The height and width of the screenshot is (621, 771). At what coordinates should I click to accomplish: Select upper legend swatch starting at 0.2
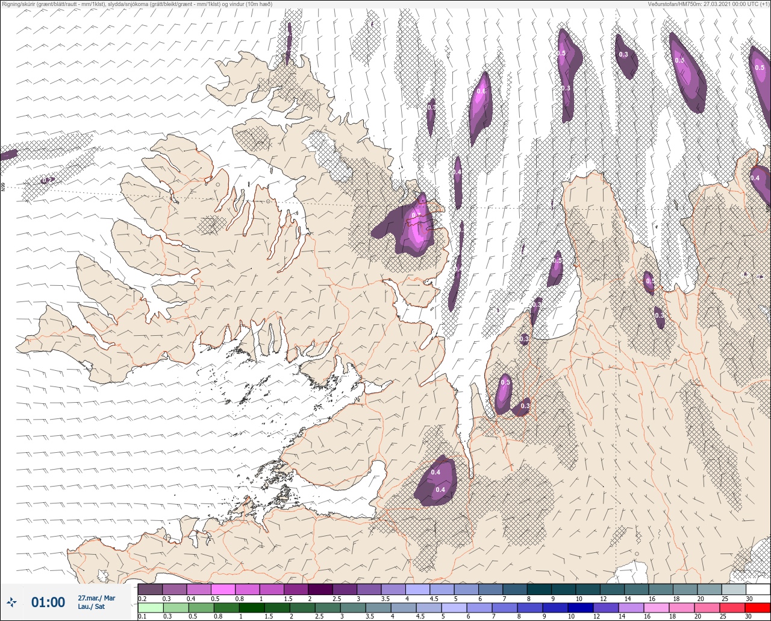pyautogui.click(x=150, y=589)
